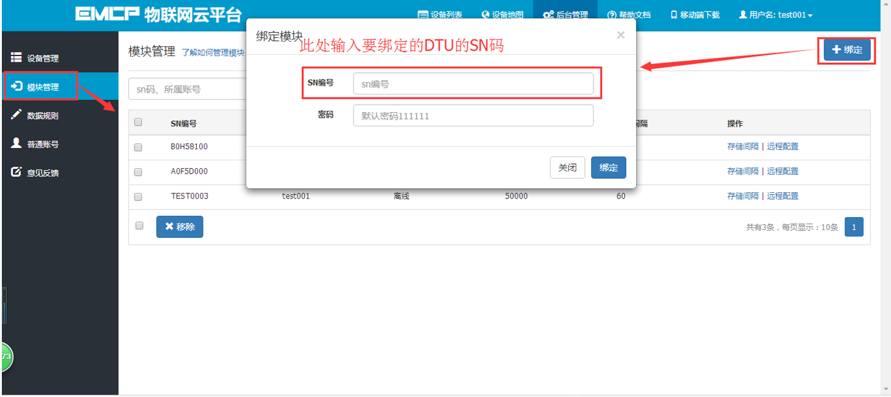Image resolution: width=891 pixels, height=397 pixels.
Task: Click the 帮助文档 question icon
Action: coord(612,15)
